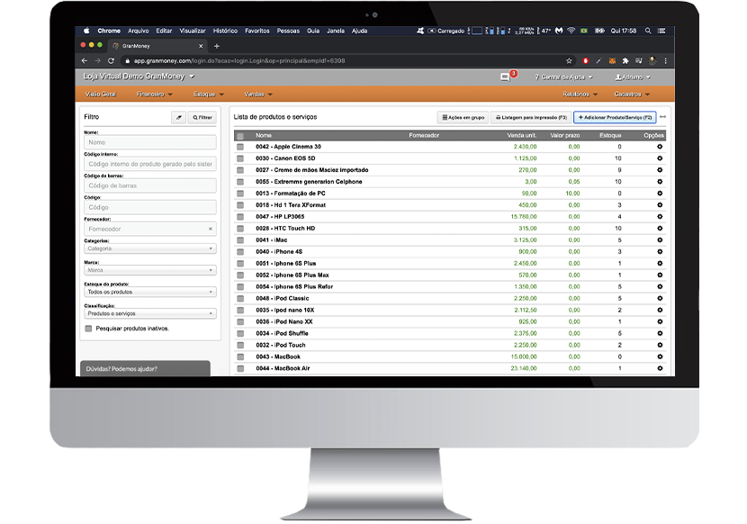Viewport: 747px width, 524px height.
Task: Click the Nome filter input field
Action: tap(150, 142)
